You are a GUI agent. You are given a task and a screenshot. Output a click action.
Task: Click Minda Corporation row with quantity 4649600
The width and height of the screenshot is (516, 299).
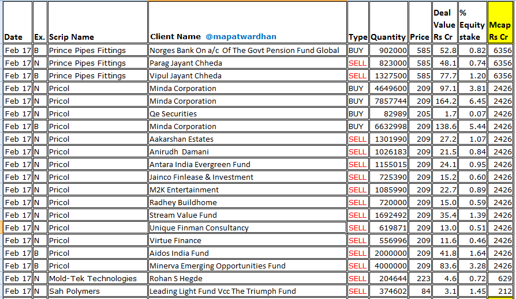(248, 88)
